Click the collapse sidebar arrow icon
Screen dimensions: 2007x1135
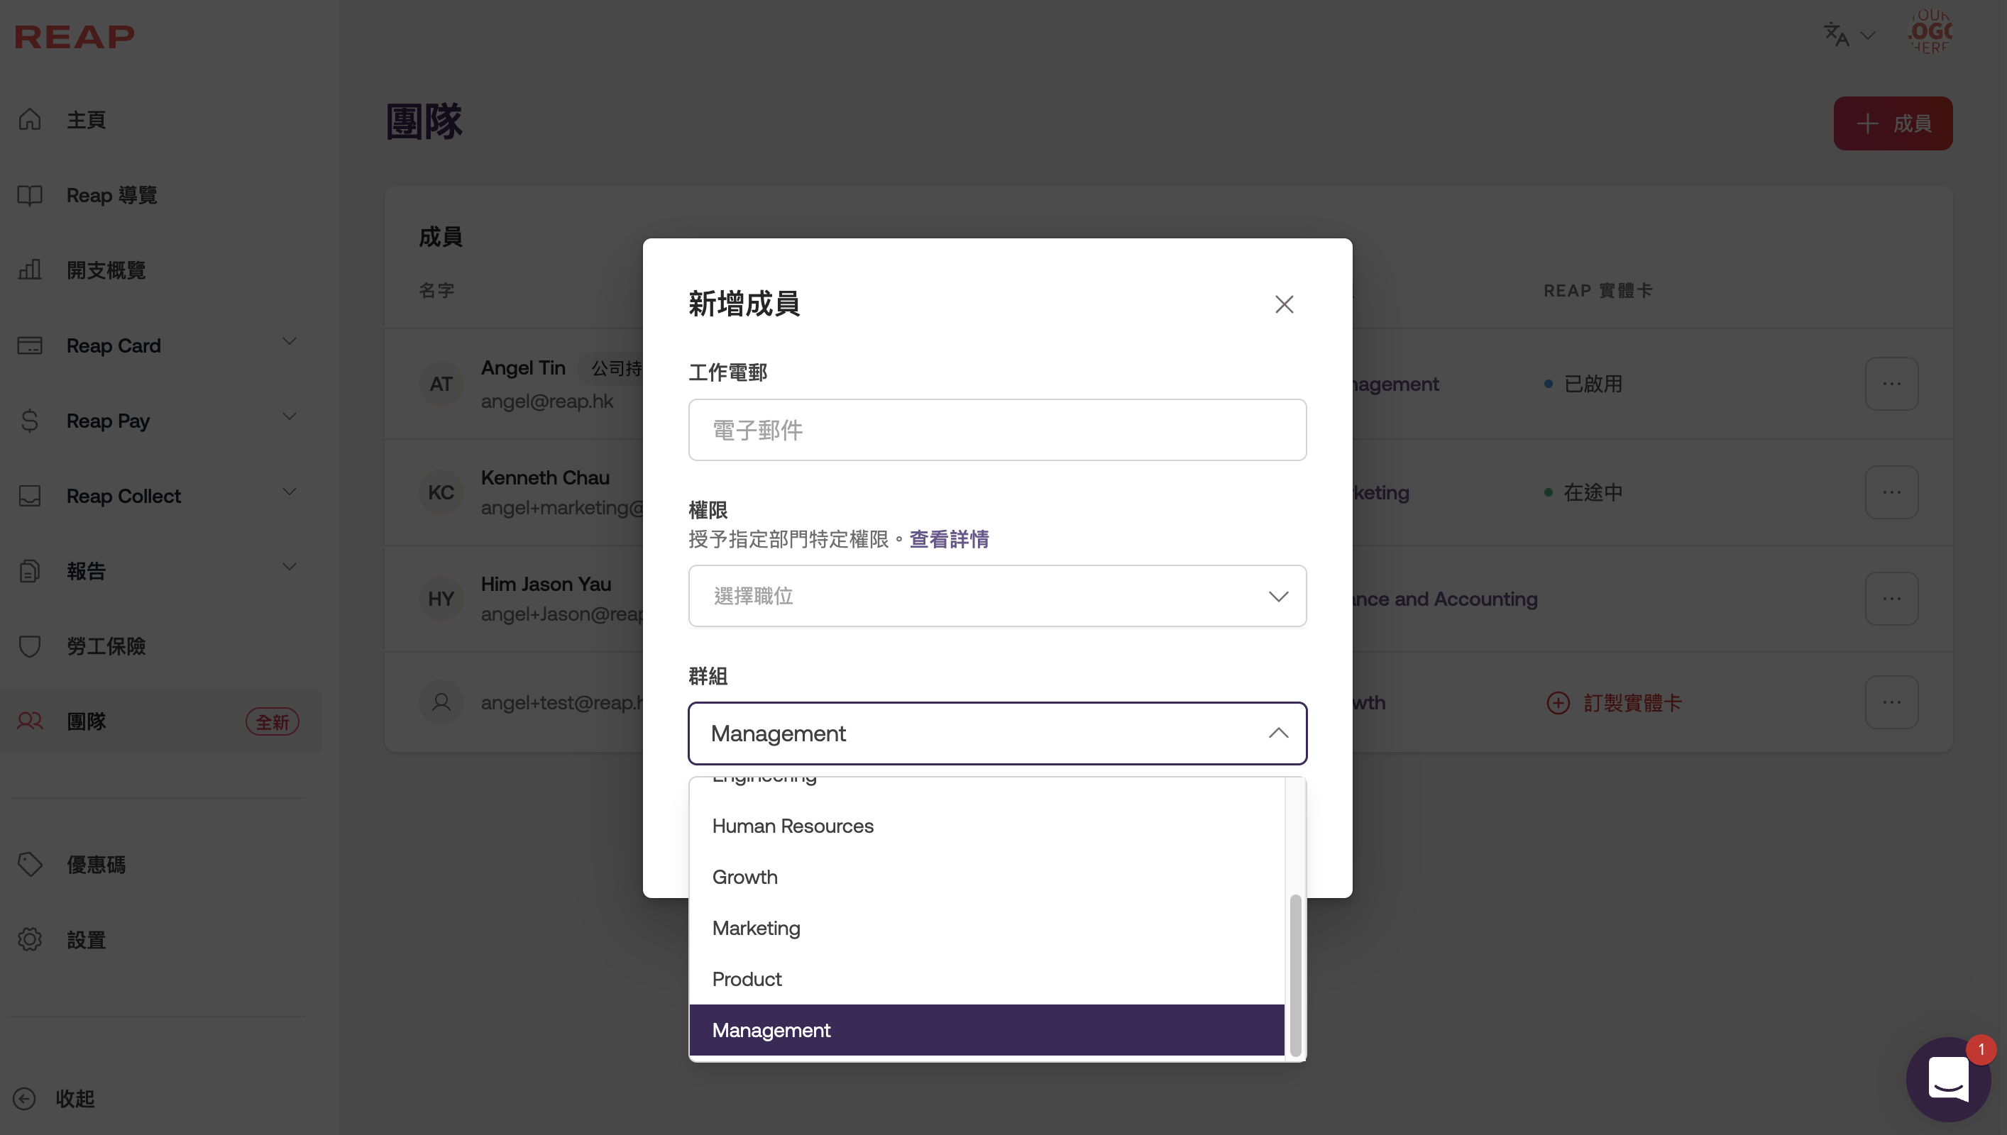point(24,1098)
